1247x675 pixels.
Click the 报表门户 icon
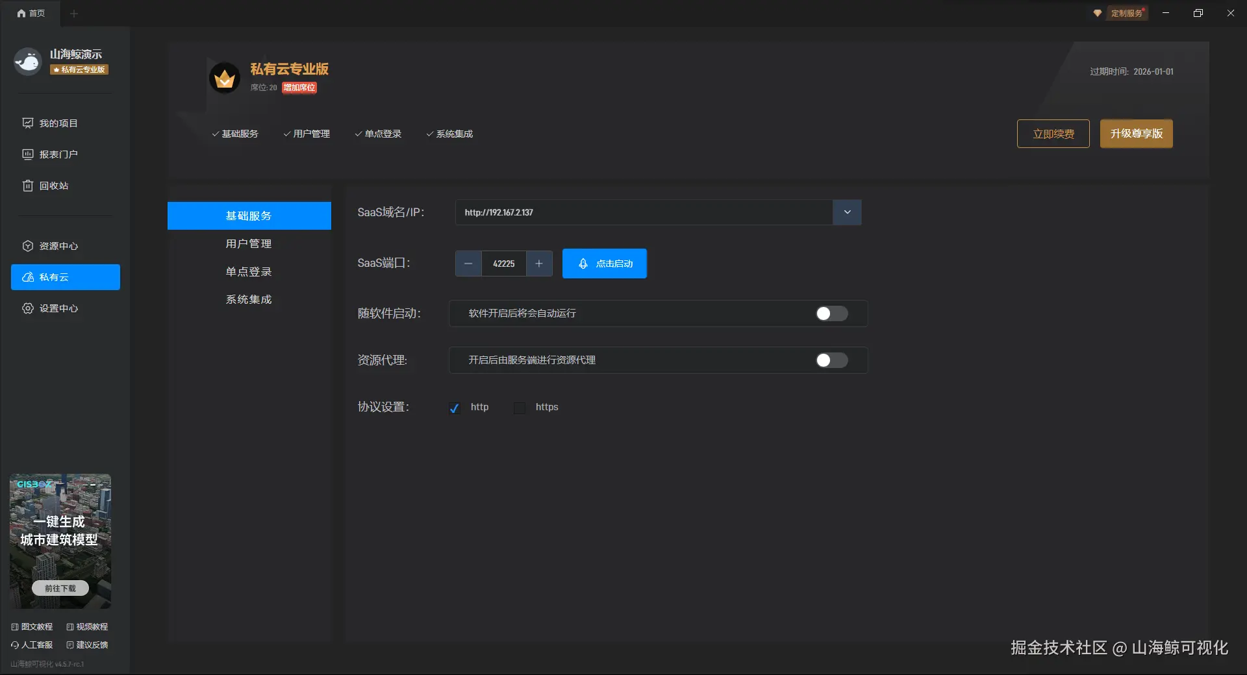28,154
